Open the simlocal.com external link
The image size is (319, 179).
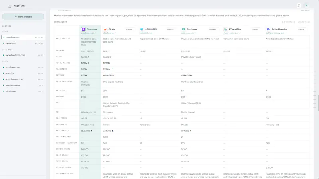click(x=189, y=33)
